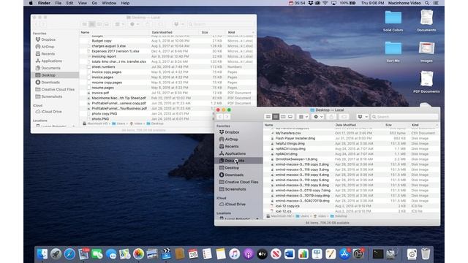
Task: Select Sort Me folder on desktop
Action: [393, 52]
